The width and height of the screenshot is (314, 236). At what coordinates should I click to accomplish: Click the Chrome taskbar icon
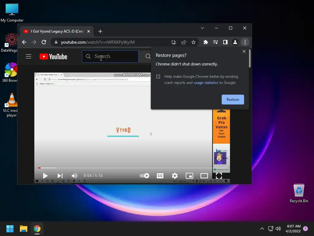point(37,229)
